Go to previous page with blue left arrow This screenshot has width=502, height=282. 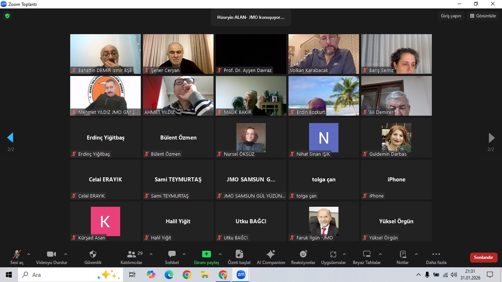point(10,138)
